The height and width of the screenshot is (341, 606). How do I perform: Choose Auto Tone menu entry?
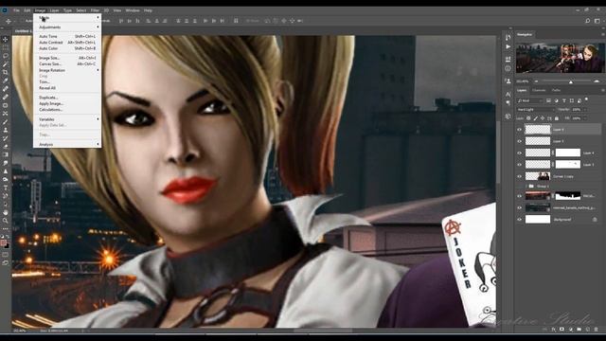point(67,36)
